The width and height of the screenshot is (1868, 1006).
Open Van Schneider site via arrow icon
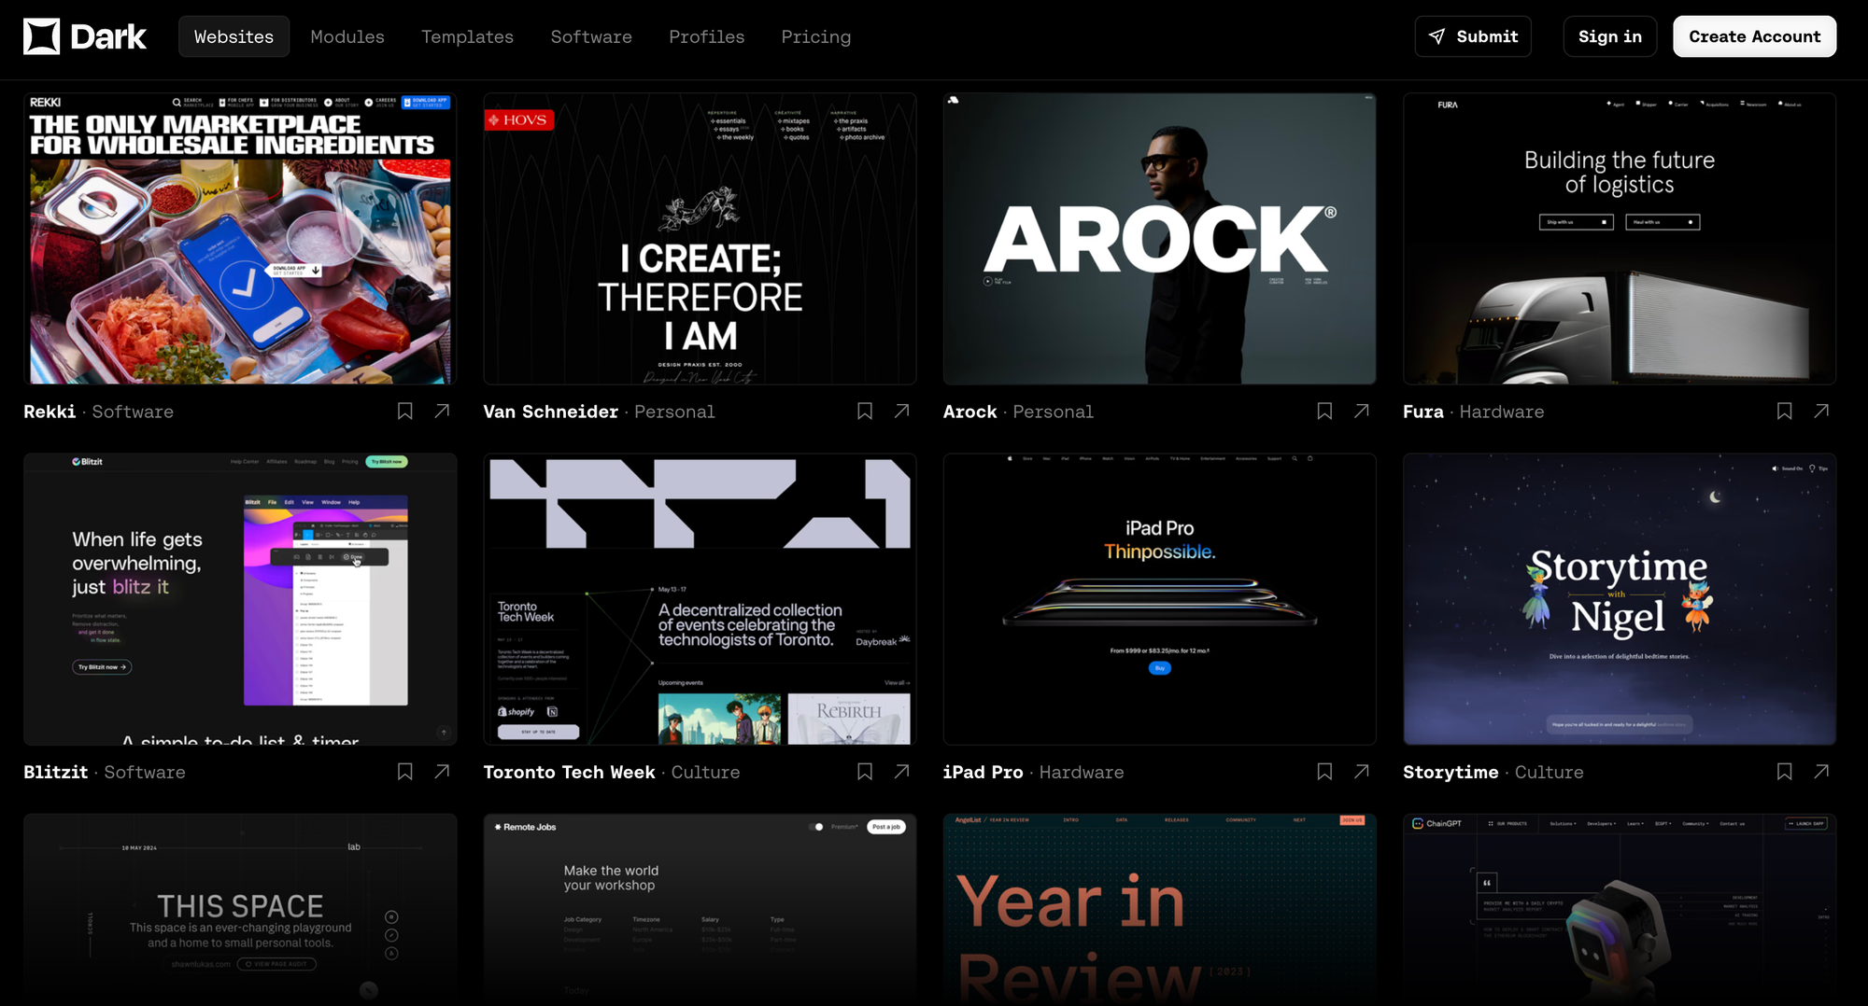901,412
